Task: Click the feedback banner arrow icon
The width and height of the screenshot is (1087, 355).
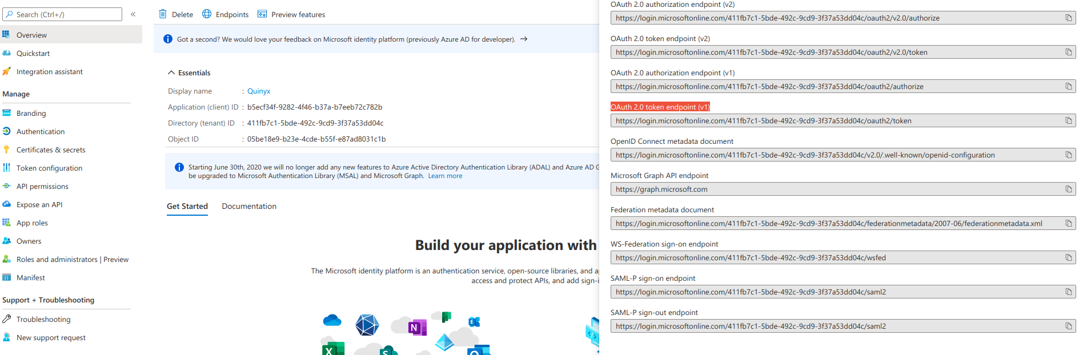Action: (524, 39)
